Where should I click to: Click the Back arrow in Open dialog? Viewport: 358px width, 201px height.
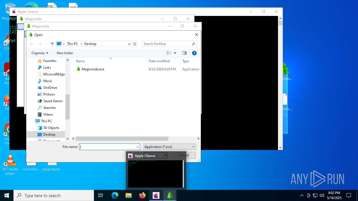point(32,44)
